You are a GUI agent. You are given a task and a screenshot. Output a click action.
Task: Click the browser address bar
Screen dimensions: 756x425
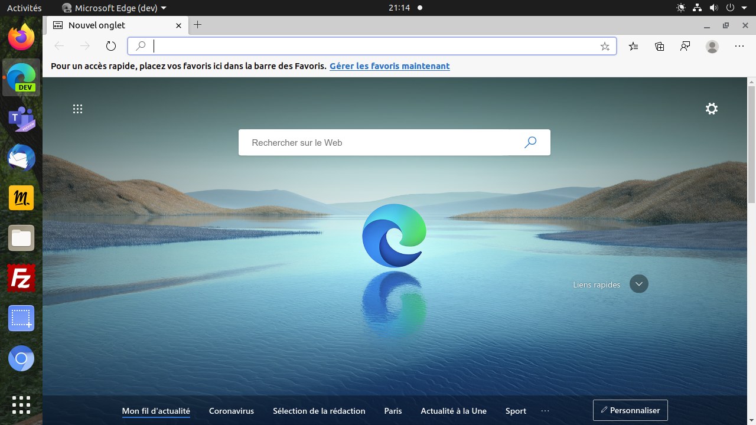pos(372,46)
